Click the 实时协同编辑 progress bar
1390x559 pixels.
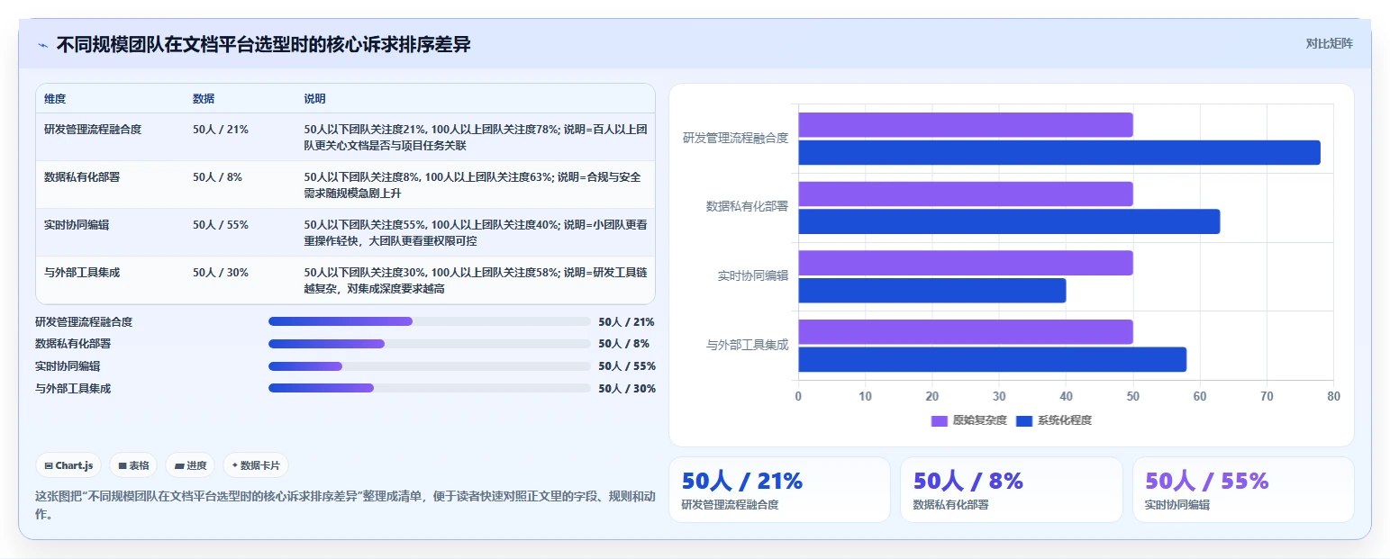(x=429, y=366)
